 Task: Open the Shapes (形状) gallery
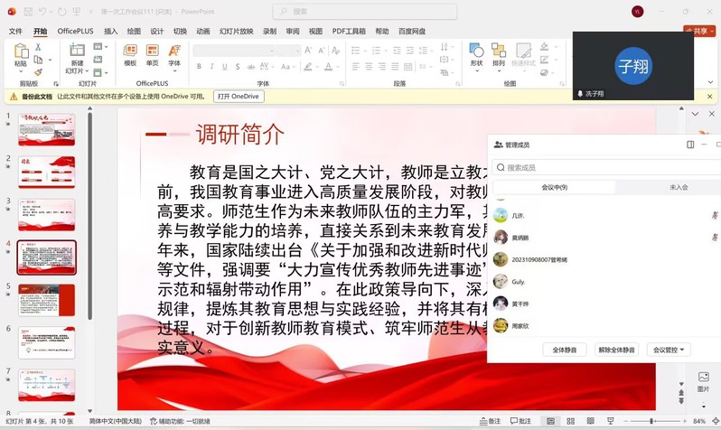[476, 52]
